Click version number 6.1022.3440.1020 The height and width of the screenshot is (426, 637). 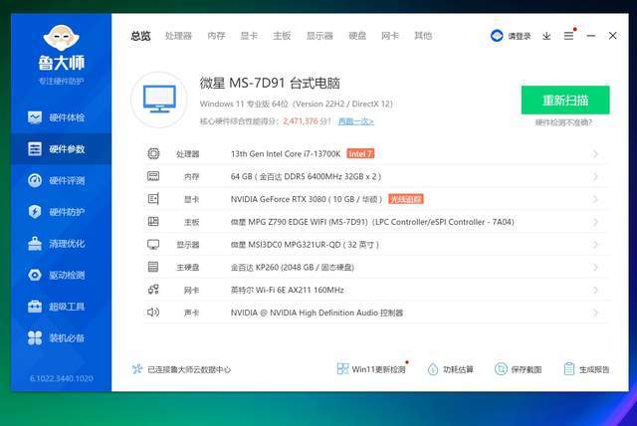coord(62,378)
